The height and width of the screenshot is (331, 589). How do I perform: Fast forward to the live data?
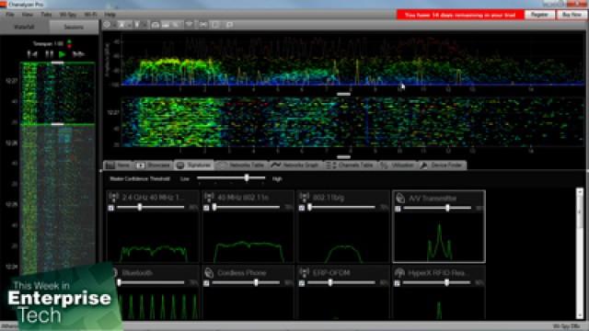78,54
